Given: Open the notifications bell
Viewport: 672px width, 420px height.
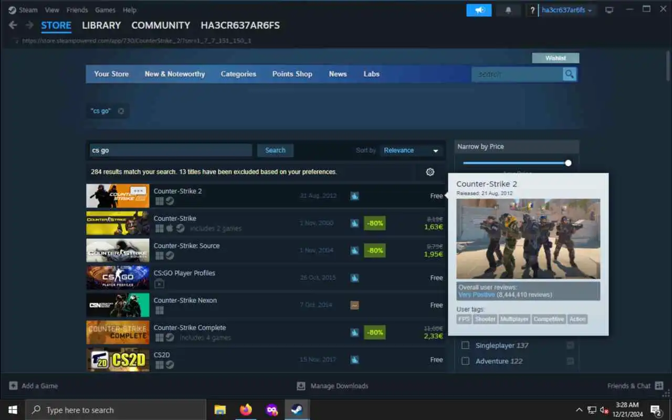Looking at the screenshot, I should 508,10.
